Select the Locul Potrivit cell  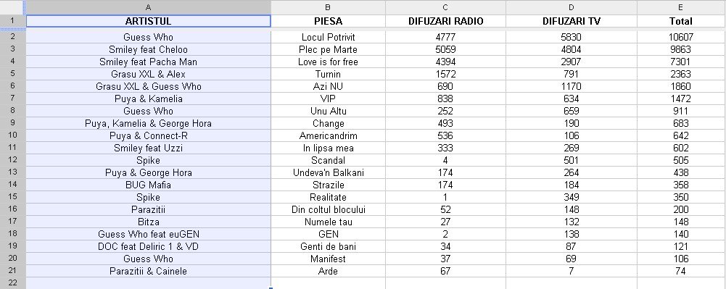pyautogui.click(x=329, y=37)
